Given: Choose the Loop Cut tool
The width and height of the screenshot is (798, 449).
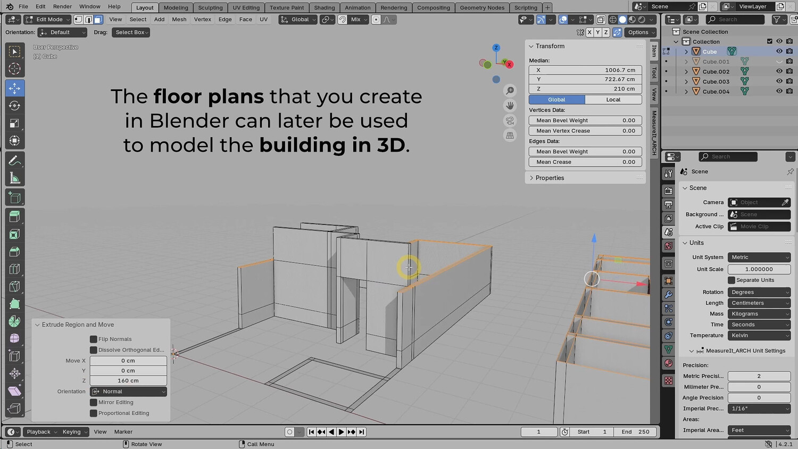Looking at the screenshot, I should [14, 269].
